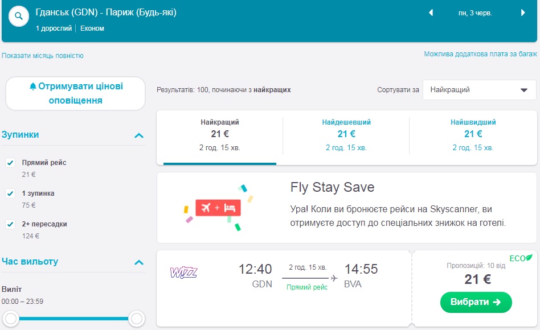Collapse the Зупинки filter section
This screenshot has width=540, height=330.
click(x=138, y=135)
